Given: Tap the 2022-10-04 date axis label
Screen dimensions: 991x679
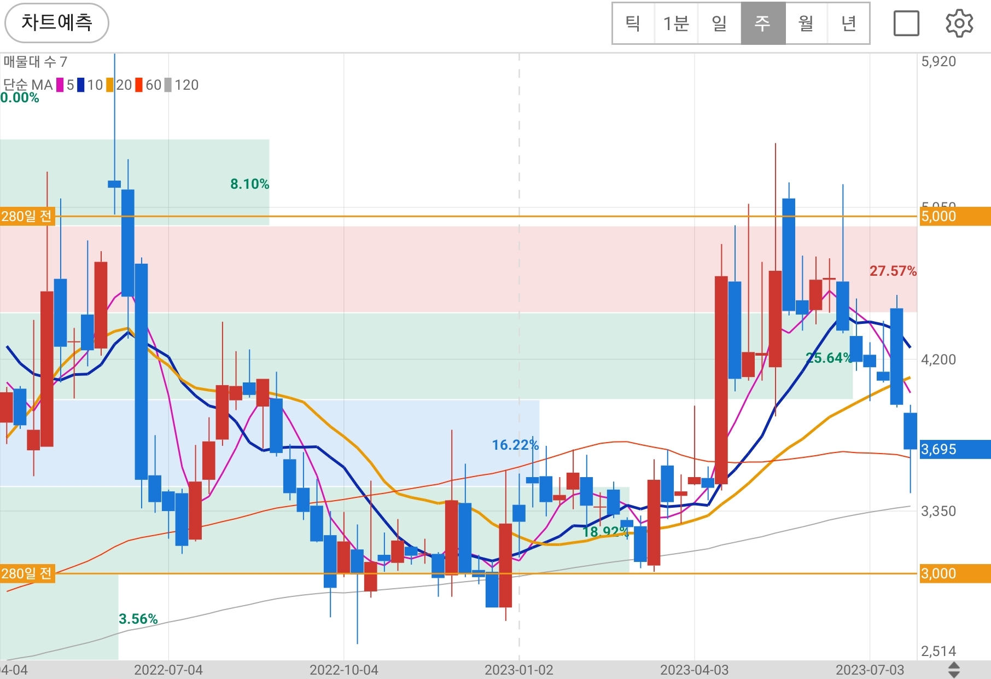Looking at the screenshot, I should pos(344,670).
